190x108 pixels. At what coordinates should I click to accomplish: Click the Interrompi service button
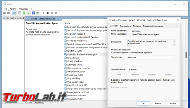click(x=135, y=75)
